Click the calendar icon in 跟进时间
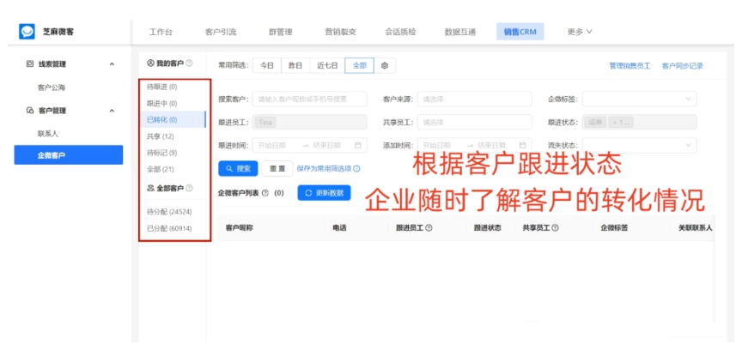Screen dimensions: 742x344 (x=358, y=146)
